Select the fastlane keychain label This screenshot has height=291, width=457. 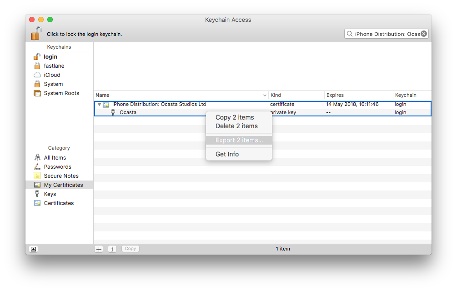(x=54, y=66)
